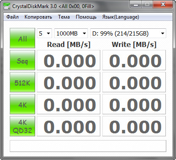Select the 512K Read result value
176x160 pixels.
tap(69, 82)
